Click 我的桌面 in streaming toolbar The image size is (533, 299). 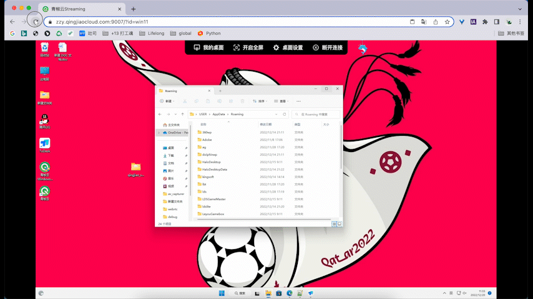coord(208,47)
